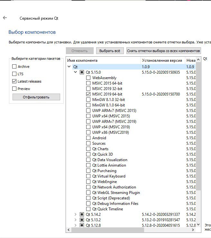The height and width of the screenshot is (238, 211).
Task: Check the Qt Quick 3D checkbox
Action: (x=88, y=154)
